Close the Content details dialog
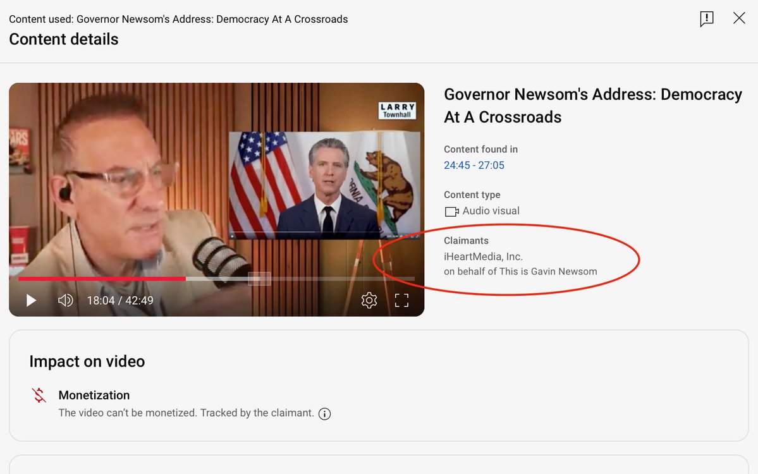The width and height of the screenshot is (758, 474). (x=739, y=18)
